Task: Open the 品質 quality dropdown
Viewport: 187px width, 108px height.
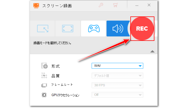Action: point(117,76)
